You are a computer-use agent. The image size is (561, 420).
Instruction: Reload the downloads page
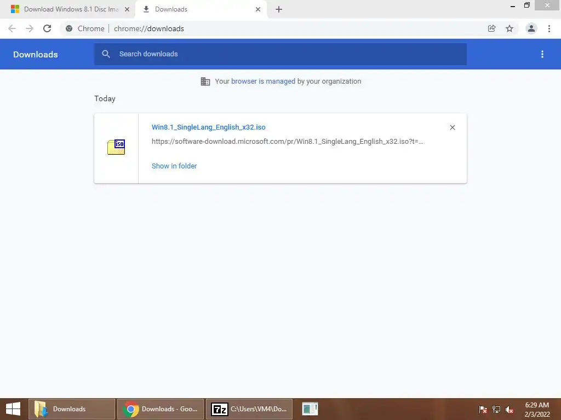click(47, 28)
